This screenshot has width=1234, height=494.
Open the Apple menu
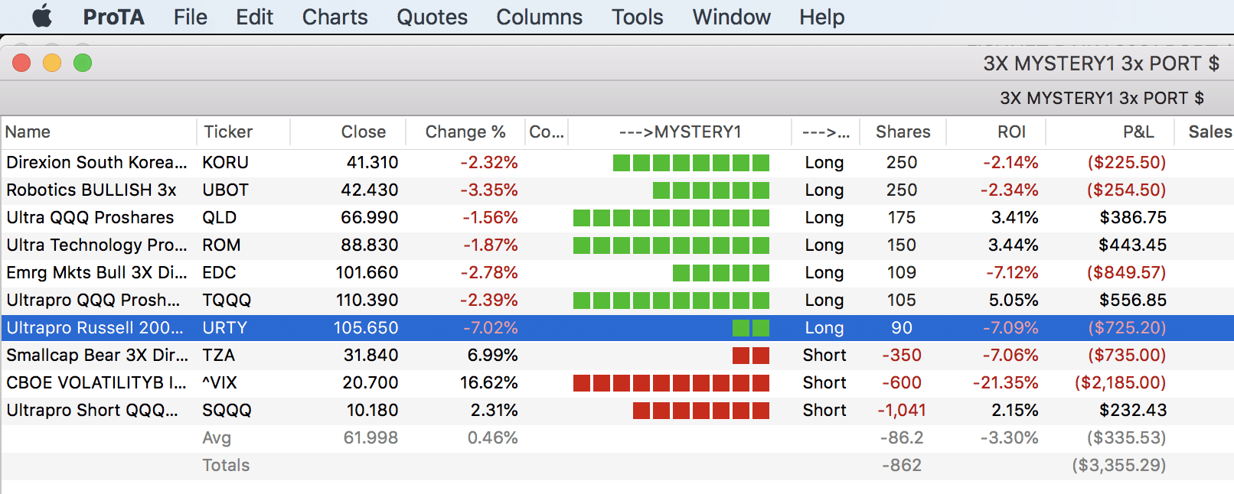point(42,16)
